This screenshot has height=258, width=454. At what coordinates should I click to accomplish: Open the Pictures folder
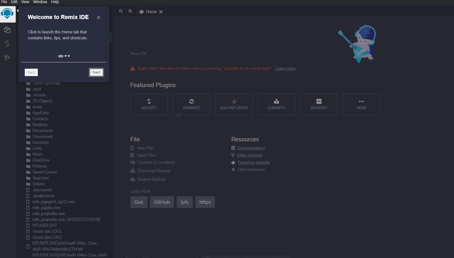click(39, 166)
